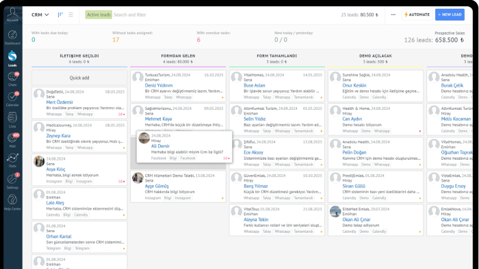Open Asya Kılıç lead
Image resolution: width=479 pixels, height=269 pixels.
(x=55, y=169)
